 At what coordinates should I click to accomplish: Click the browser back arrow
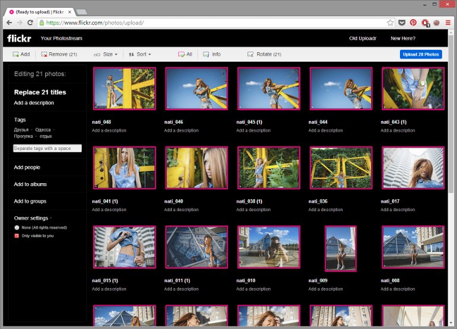click(x=9, y=23)
